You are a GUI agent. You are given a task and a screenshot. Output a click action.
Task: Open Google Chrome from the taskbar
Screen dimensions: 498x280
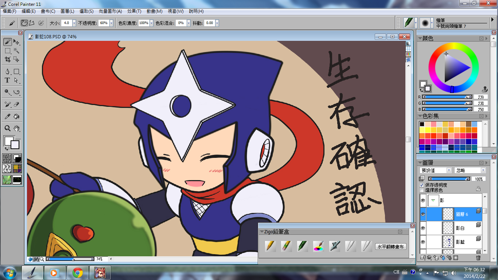pyautogui.click(x=77, y=272)
